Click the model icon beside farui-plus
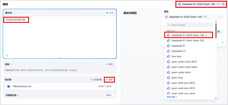228x105 pixels. (x=168, y=56)
